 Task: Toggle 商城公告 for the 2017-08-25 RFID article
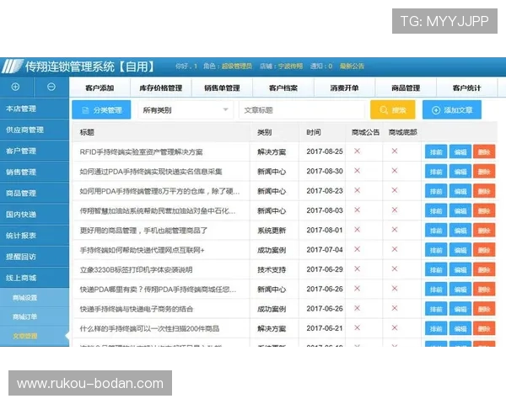coord(358,151)
